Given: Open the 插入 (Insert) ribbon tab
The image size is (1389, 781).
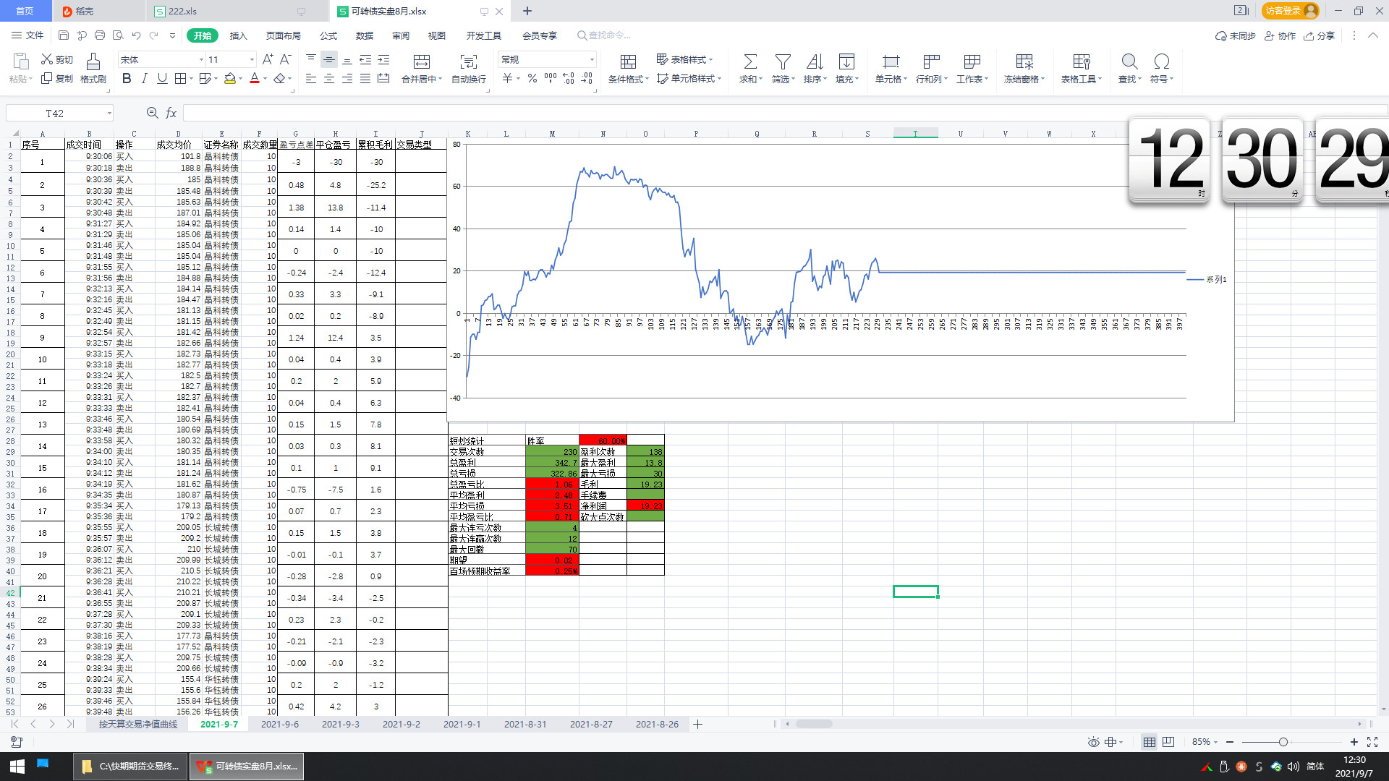Looking at the screenshot, I should pos(238,35).
